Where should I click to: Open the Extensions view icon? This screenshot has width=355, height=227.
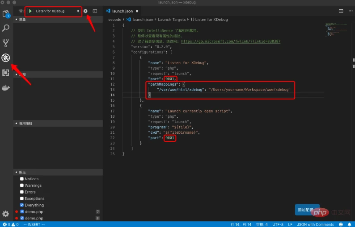(6, 73)
